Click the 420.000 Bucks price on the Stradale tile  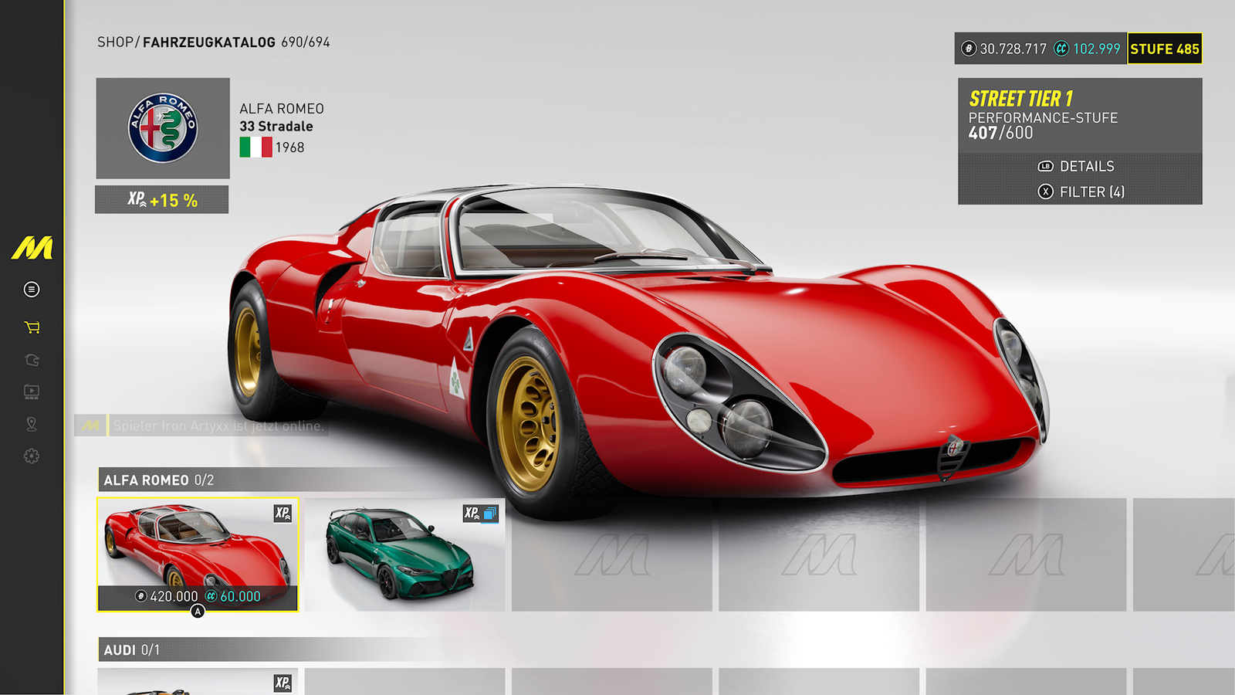tap(174, 596)
